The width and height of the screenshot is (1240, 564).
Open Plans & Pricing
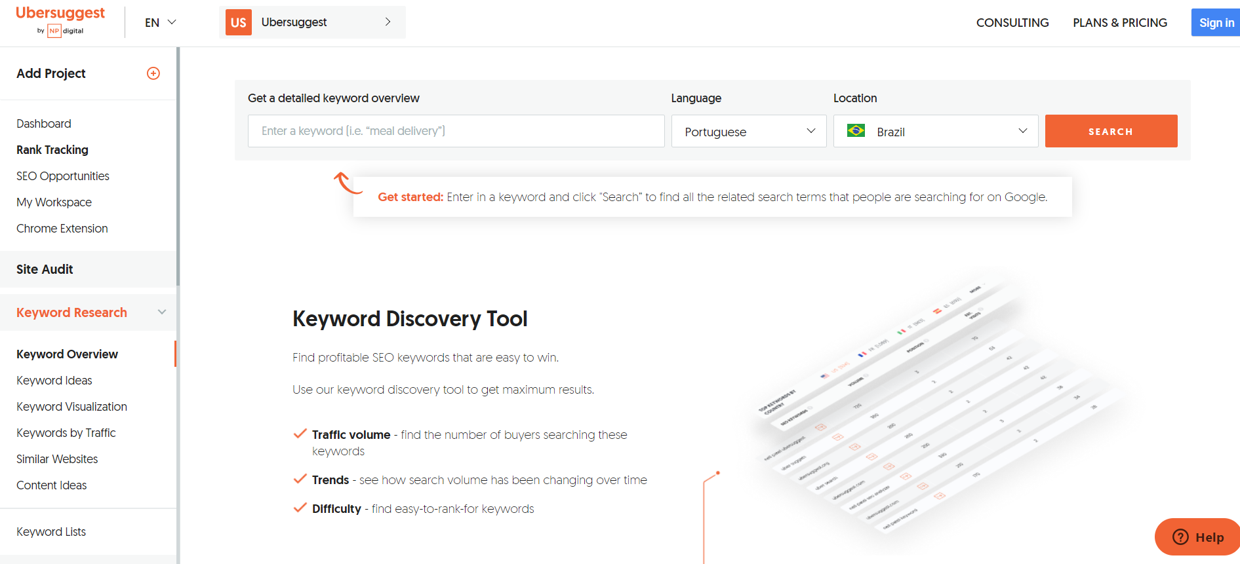(1120, 22)
